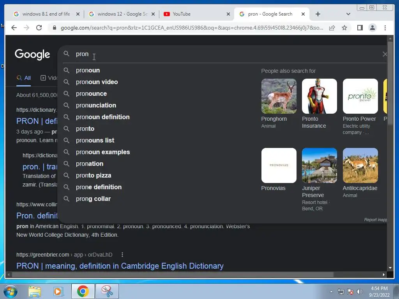This screenshot has height=299, width=399.
Task: Click the Google logo
Action: (32, 54)
